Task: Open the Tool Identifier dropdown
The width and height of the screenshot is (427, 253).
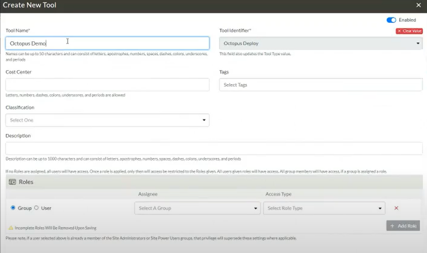Action: [321, 43]
